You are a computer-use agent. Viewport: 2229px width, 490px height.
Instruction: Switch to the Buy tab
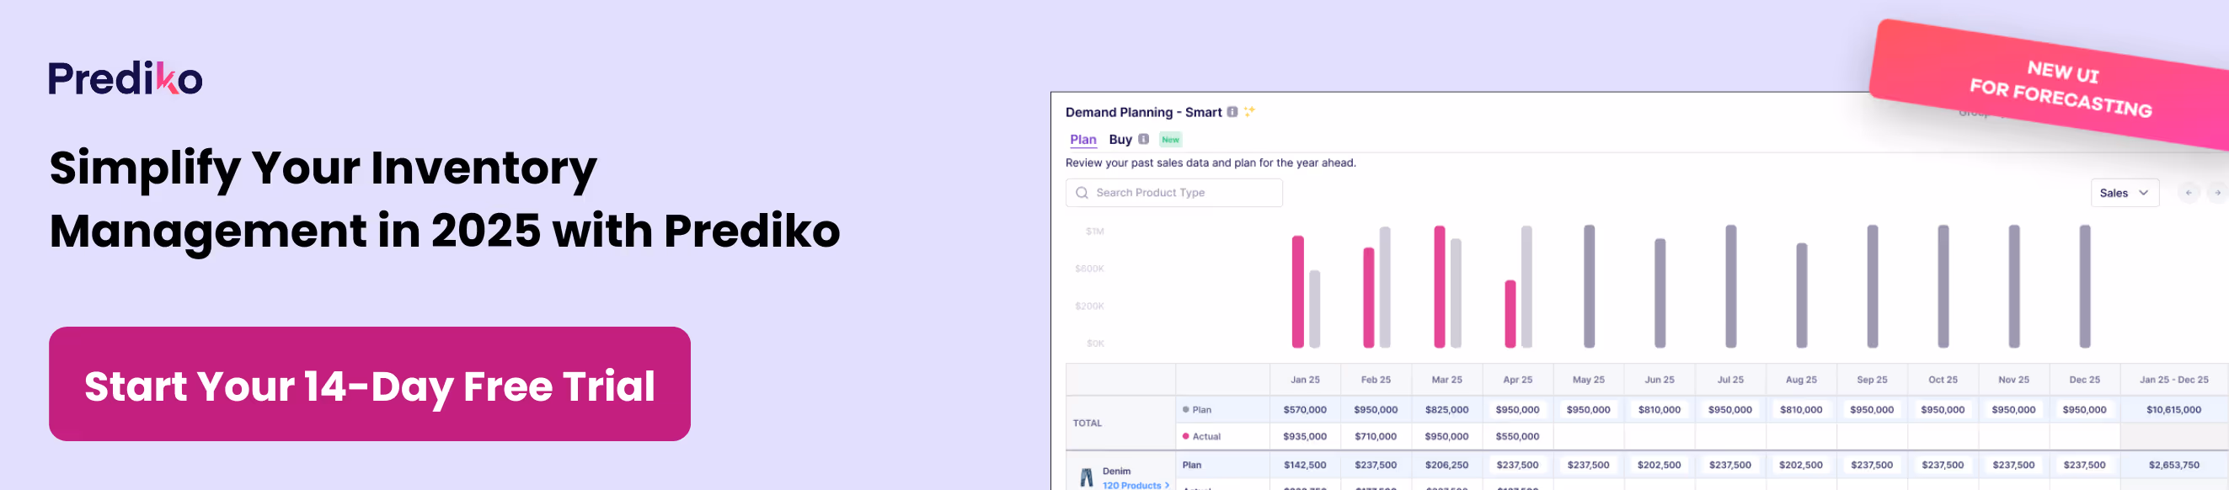coord(1120,139)
